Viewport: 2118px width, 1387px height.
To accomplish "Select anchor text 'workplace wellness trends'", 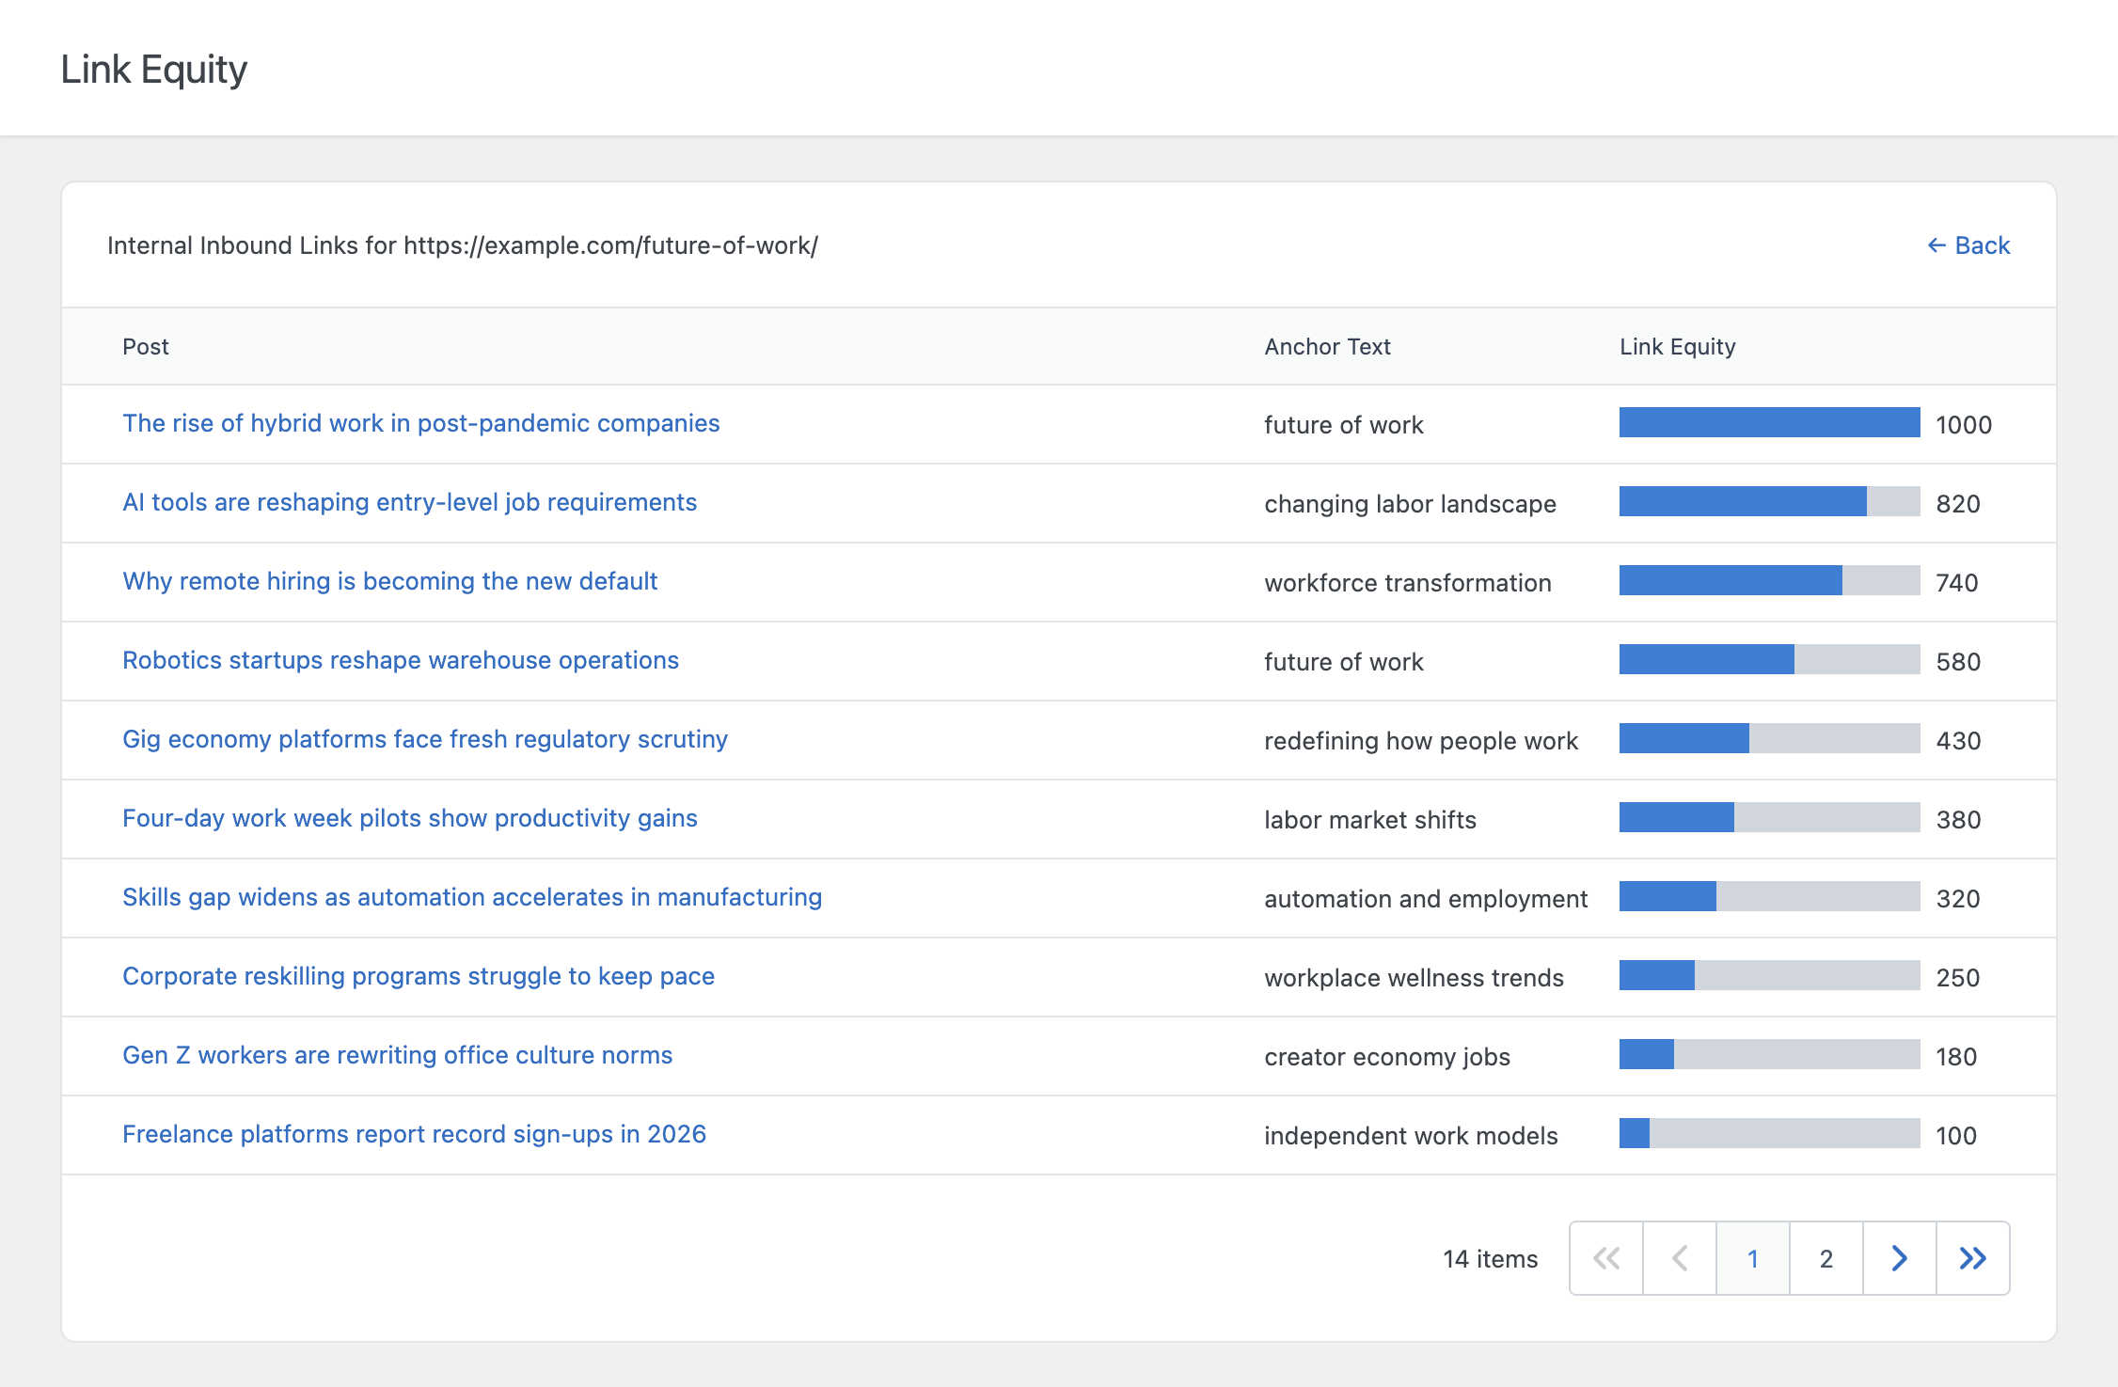I will tap(1414, 978).
